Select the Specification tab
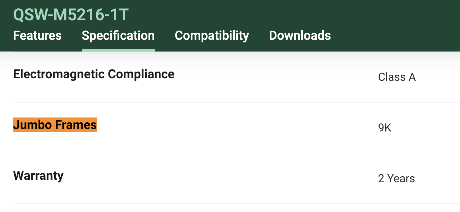Screen dimensions: 460x212 pos(118,35)
